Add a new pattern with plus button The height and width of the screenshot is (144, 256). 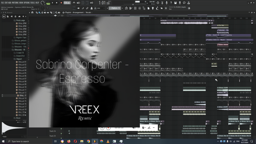pyautogui.click(x=122, y=8)
